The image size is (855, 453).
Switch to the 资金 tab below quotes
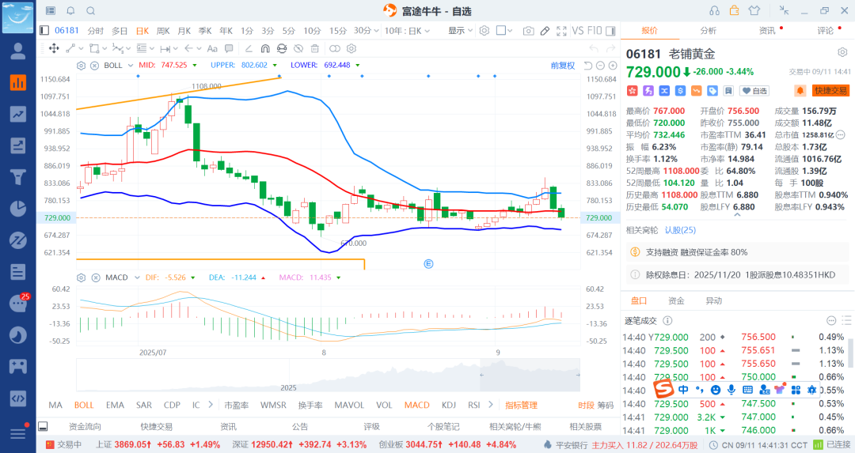tap(676, 300)
